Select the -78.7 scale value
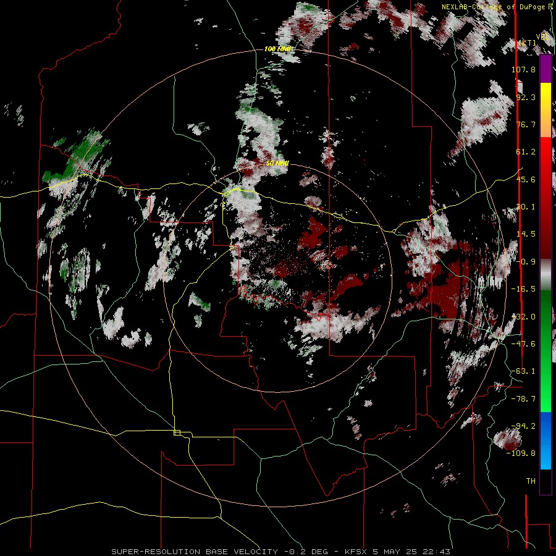Image resolution: width=556 pixels, height=556 pixels. click(523, 399)
